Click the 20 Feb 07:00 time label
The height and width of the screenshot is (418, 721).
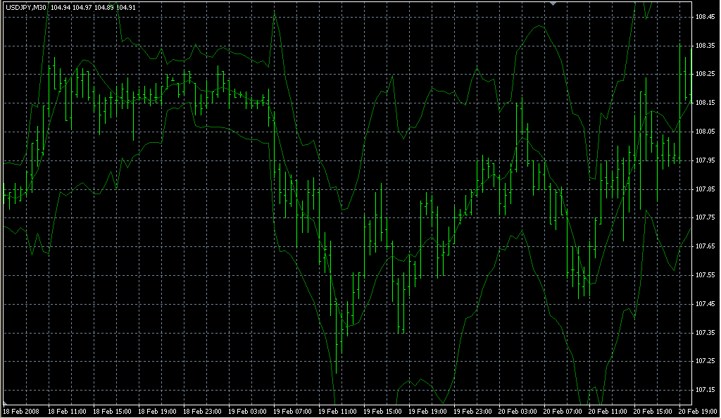(x=563, y=412)
